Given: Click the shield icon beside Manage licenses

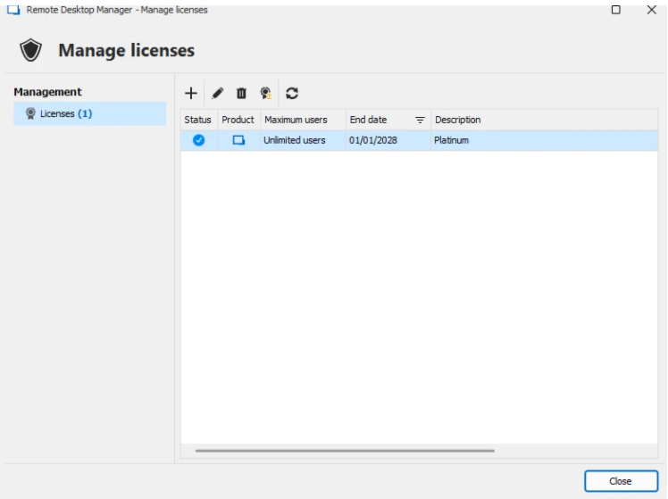Looking at the screenshot, I should coord(31,51).
